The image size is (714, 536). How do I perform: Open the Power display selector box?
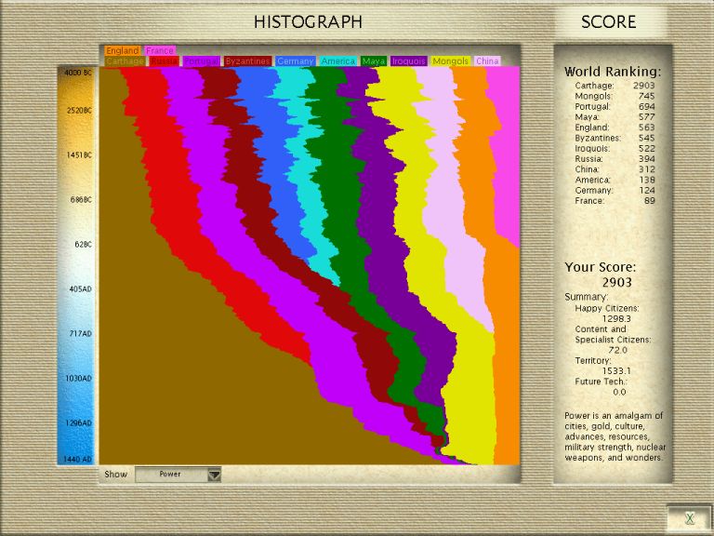point(171,475)
